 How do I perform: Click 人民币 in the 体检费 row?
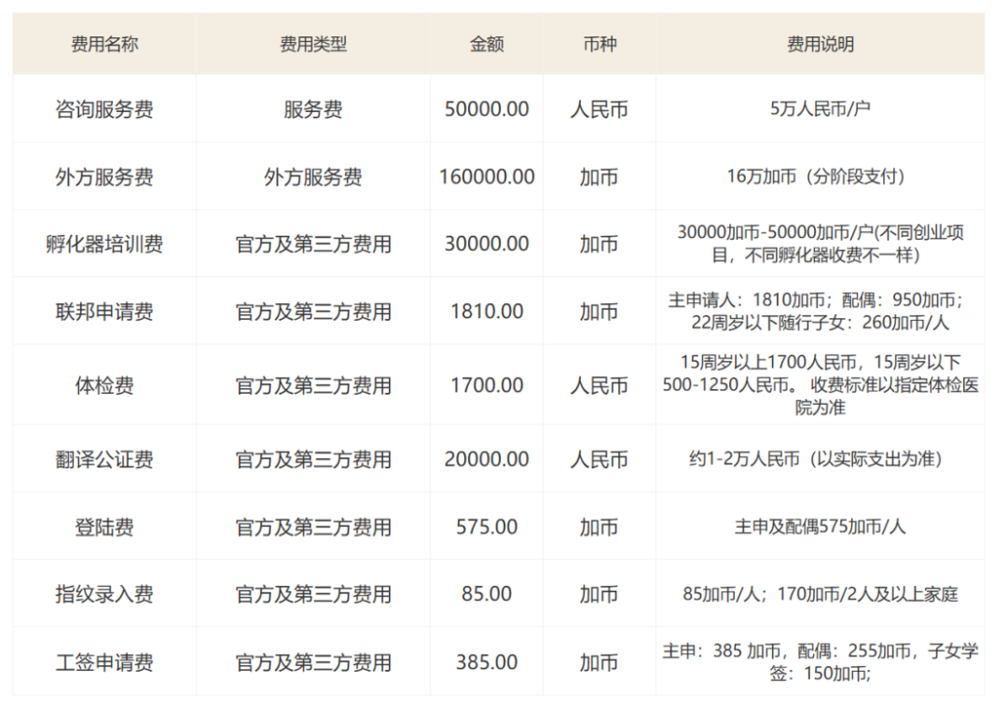600,385
